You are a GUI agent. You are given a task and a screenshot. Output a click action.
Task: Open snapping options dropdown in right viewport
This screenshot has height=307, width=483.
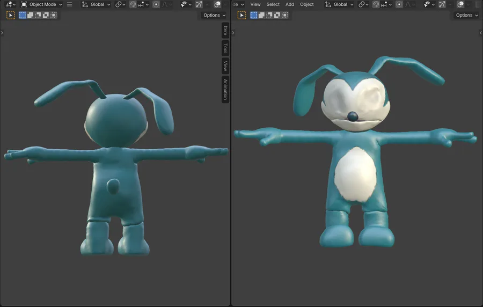click(x=386, y=4)
